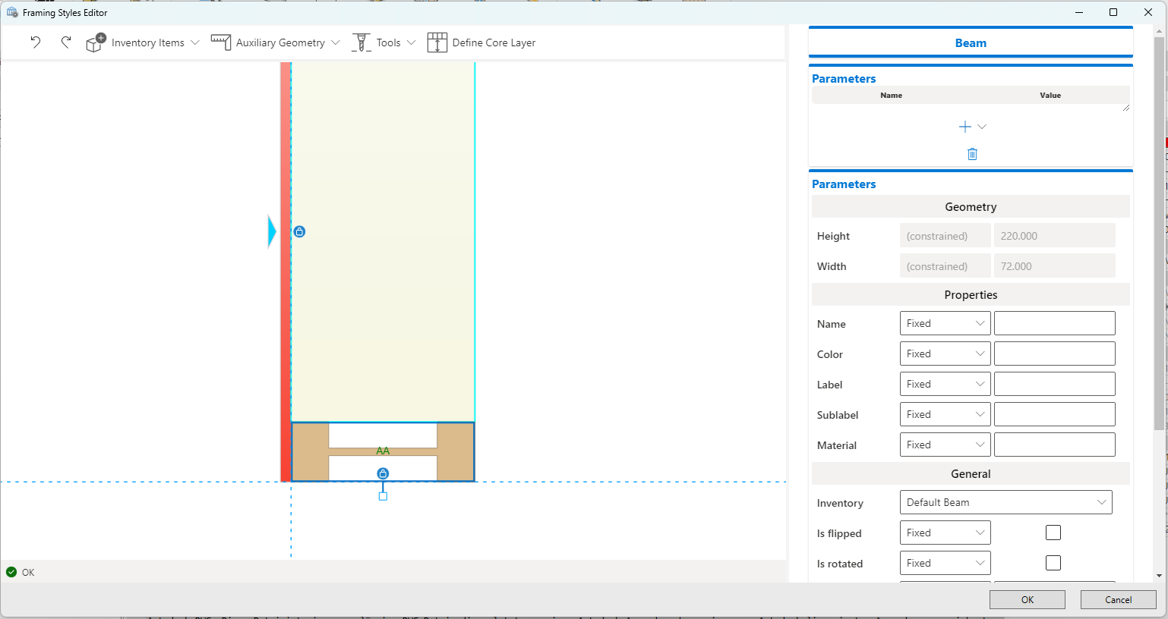Click the trash delete parameter icon
The height and width of the screenshot is (619, 1168).
pos(972,154)
